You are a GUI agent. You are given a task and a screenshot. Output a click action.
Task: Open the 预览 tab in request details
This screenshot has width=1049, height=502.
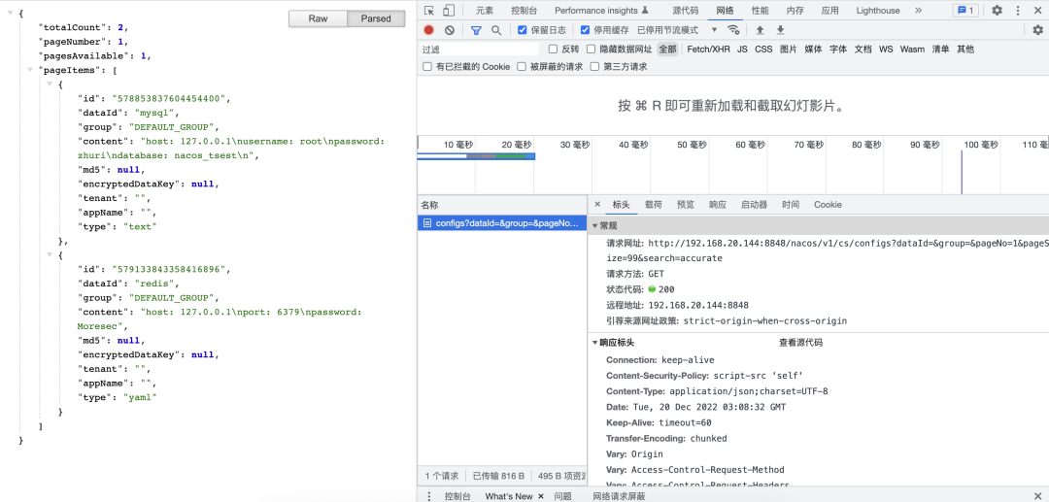686,205
